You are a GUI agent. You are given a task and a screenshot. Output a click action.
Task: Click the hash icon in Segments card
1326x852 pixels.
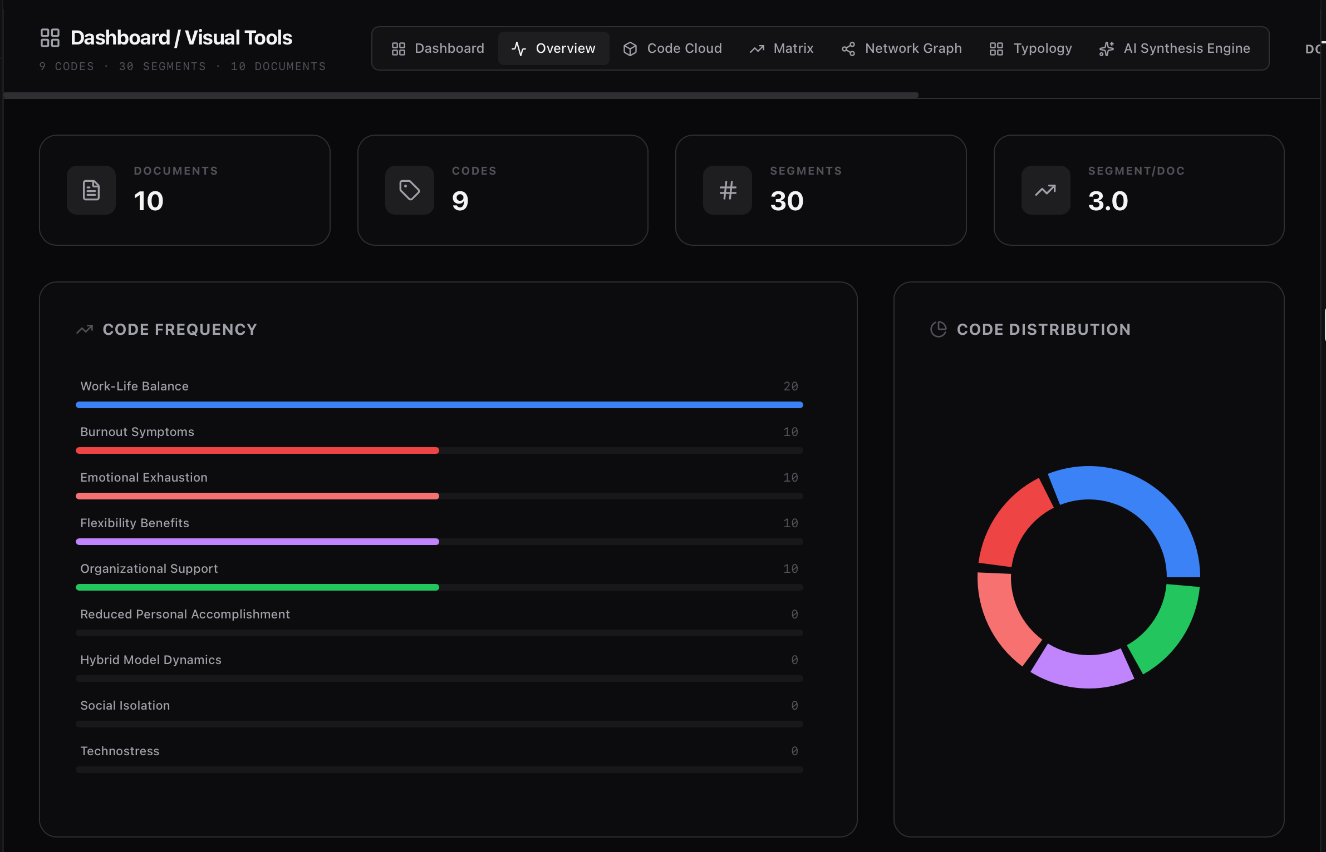(728, 190)
